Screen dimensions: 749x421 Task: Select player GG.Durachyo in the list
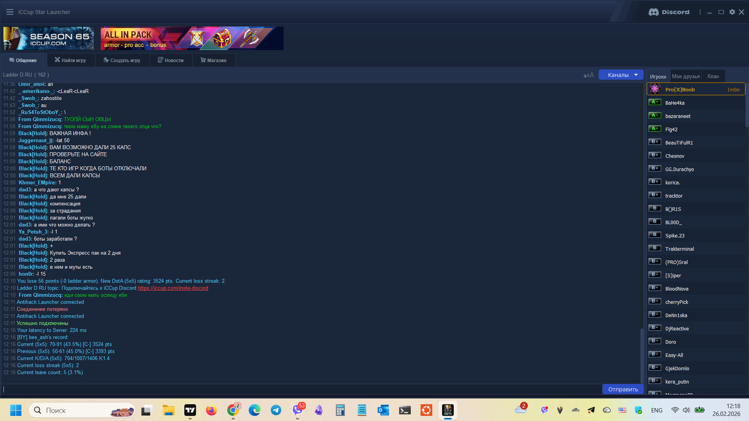tap(696, 169)
